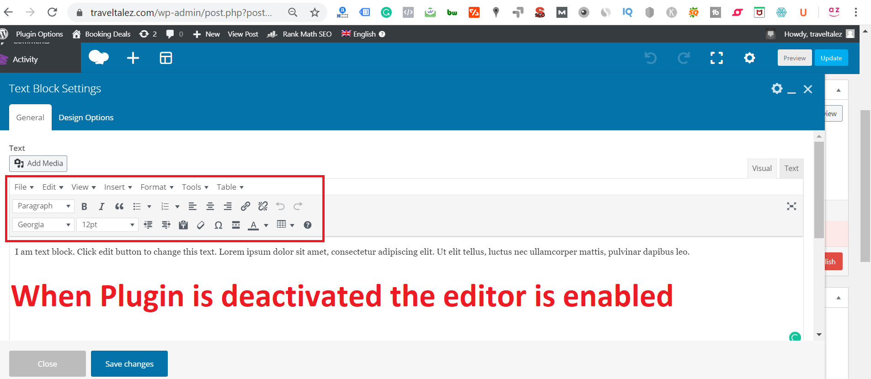Expand the table options arrow
This screenshot has width=871, height=379.
pyautogui.click(x=292, y=225)
